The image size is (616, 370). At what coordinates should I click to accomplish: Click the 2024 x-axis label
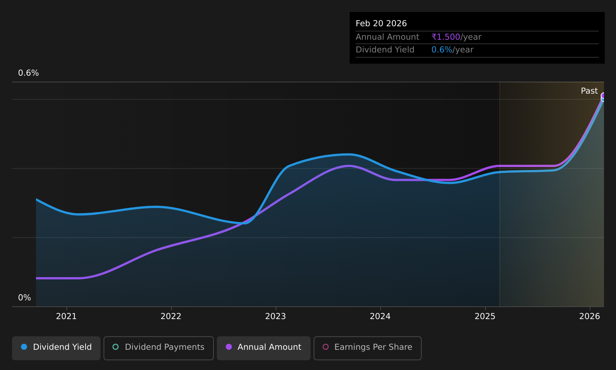[380, 316]
